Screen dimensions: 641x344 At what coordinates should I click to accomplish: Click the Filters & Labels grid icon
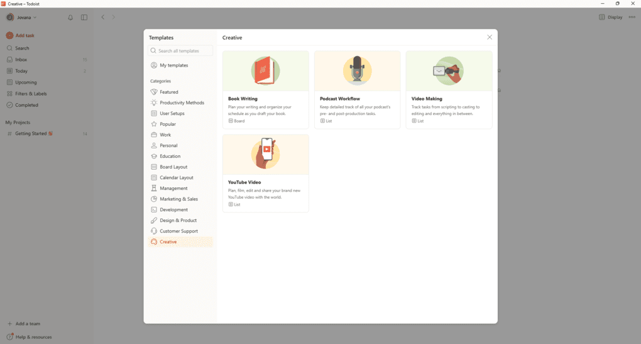point(10,94)
